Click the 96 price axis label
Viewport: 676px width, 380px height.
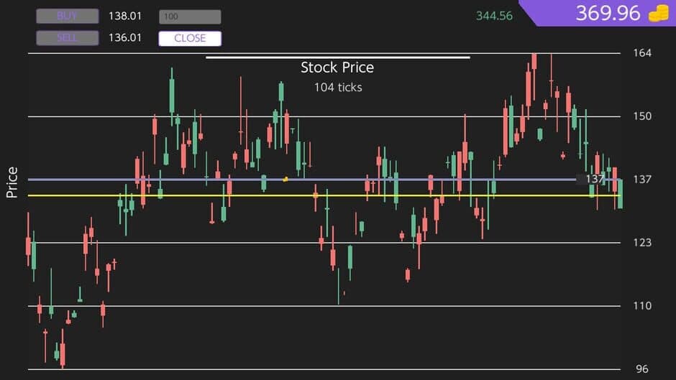tap(642, 369)
